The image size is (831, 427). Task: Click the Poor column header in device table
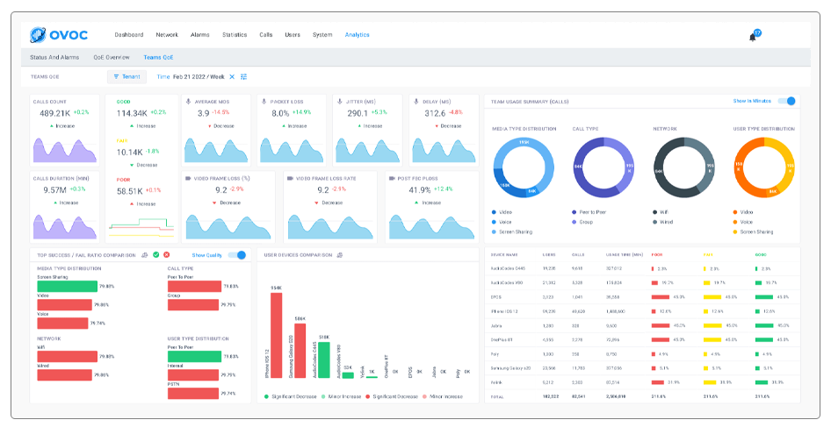tap(657, 255)
